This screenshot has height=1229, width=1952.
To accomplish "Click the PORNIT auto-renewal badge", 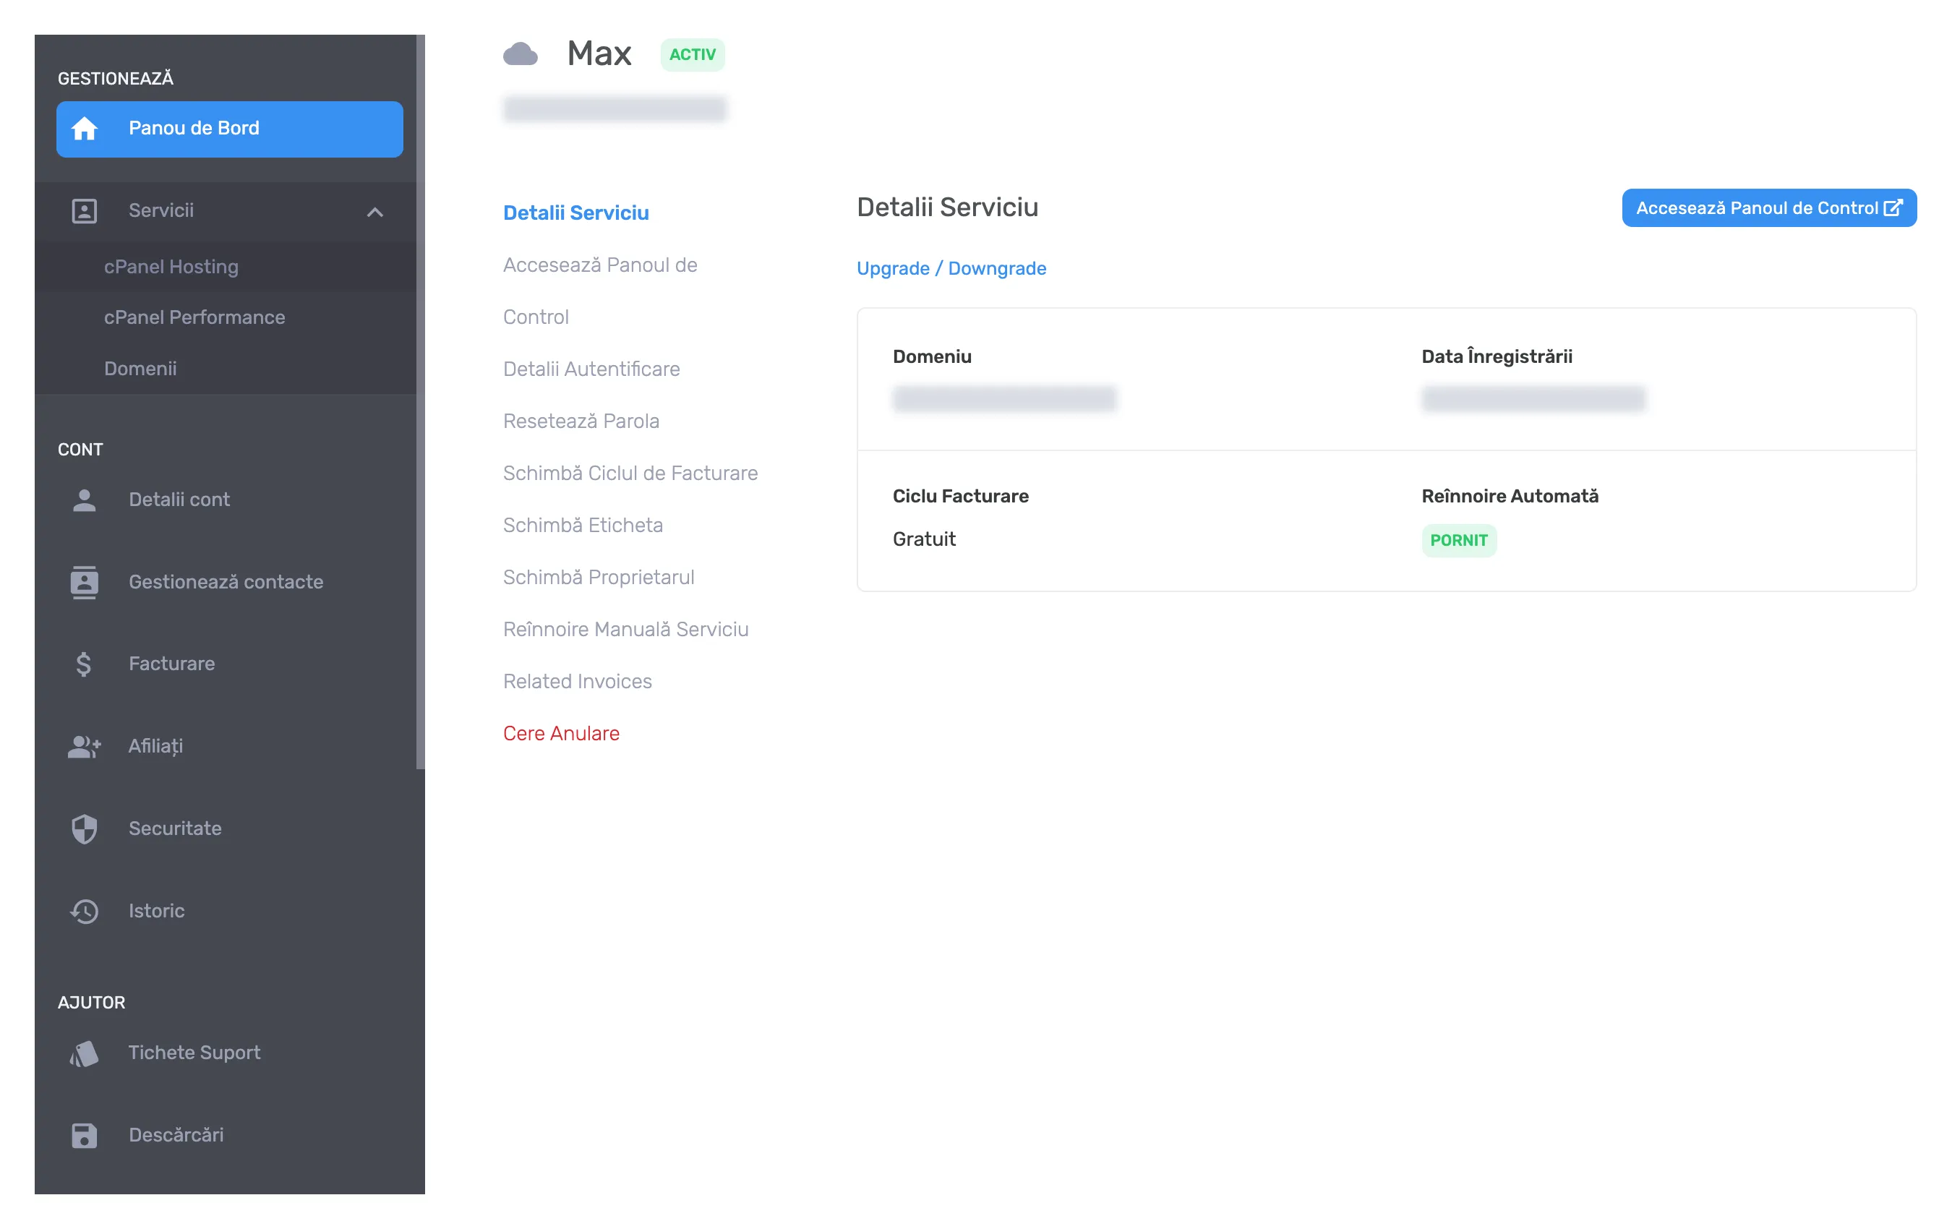I will [x=1458, y=540].
